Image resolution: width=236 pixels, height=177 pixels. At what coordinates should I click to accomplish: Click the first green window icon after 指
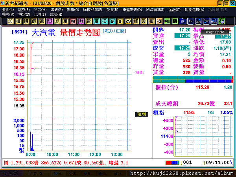pos(167,21)
